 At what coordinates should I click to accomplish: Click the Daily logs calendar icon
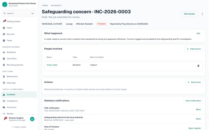[x=4, y=83]
